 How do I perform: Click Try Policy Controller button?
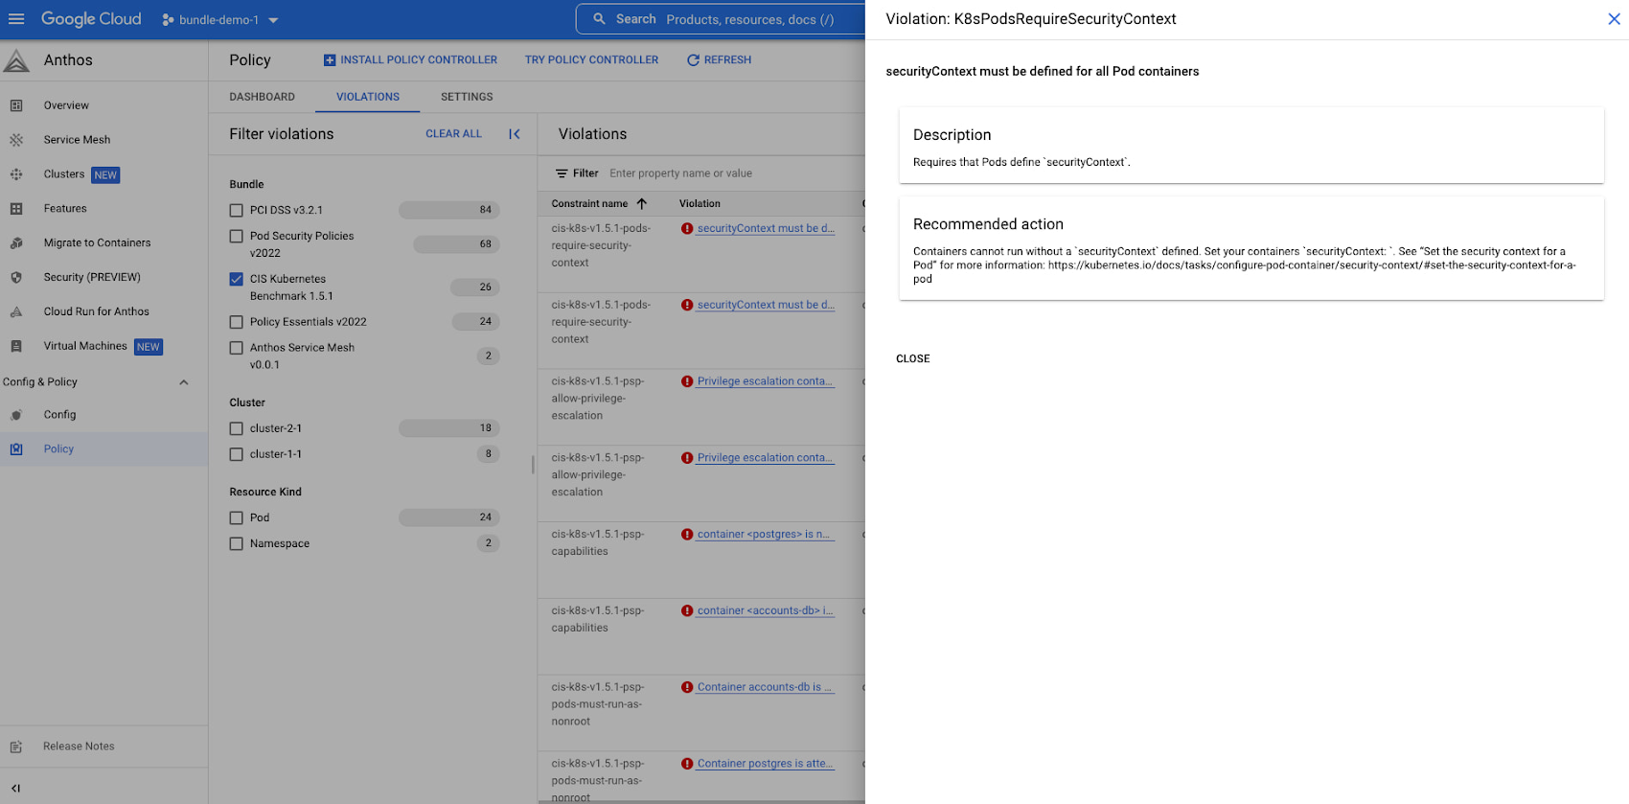click(x=591, y=60)
